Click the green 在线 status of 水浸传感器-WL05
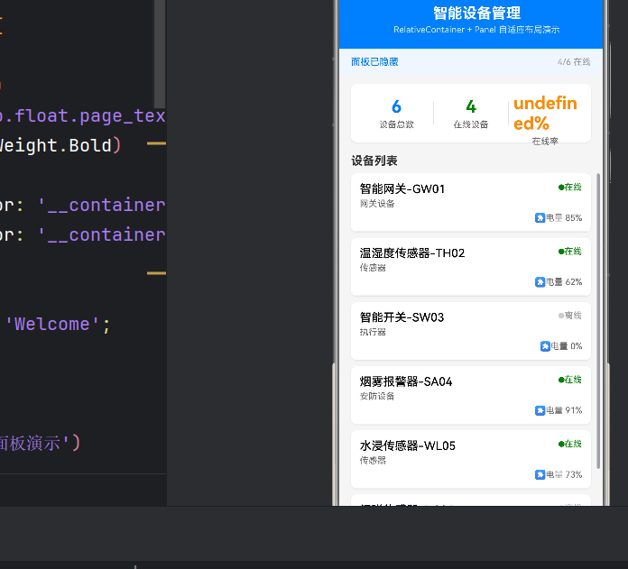 570,445
